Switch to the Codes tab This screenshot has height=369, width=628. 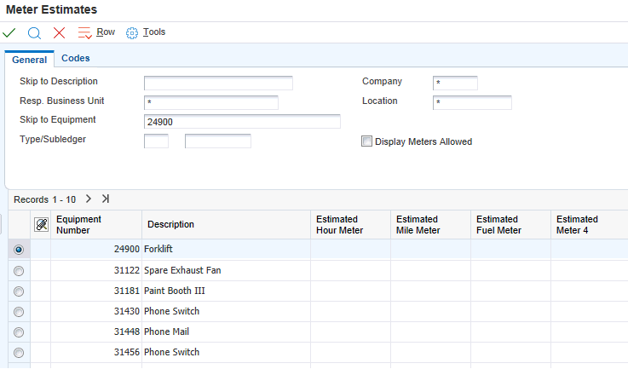[75, 59]
